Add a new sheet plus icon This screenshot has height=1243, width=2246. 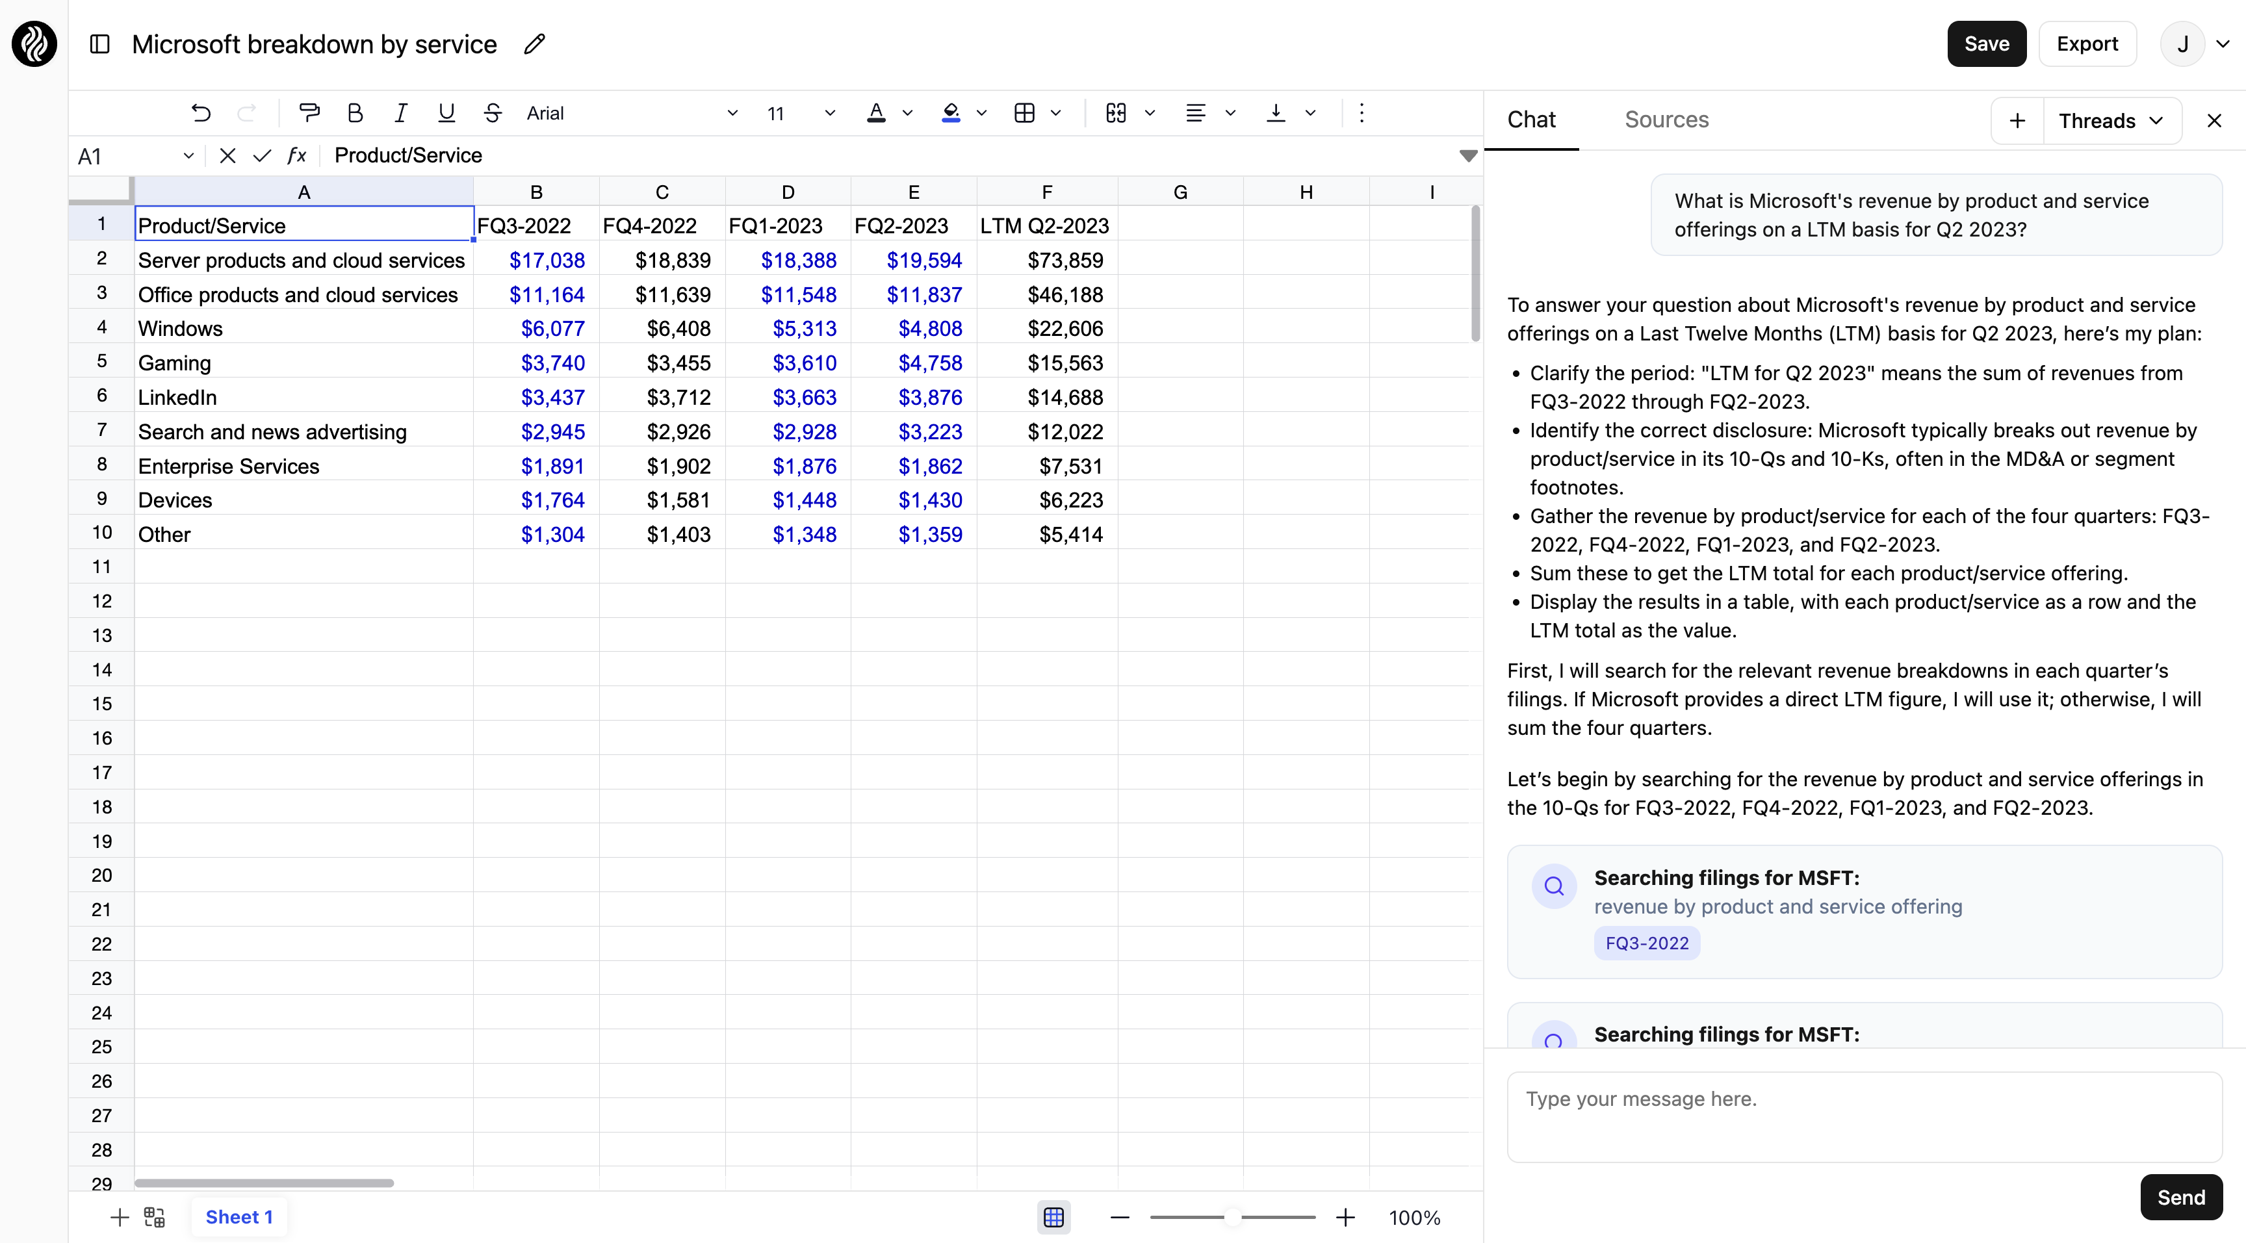tap(120, 1217)
